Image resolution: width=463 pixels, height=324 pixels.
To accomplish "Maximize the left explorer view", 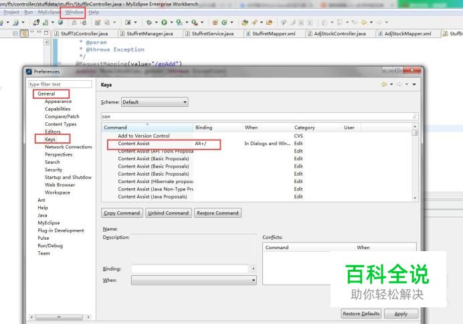I will 46,33.
